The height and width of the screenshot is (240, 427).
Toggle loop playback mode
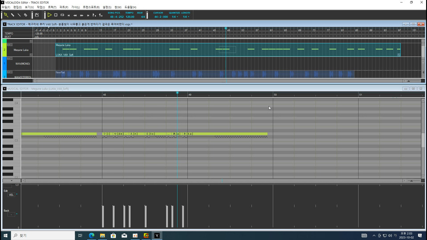[x=62, y=15]
